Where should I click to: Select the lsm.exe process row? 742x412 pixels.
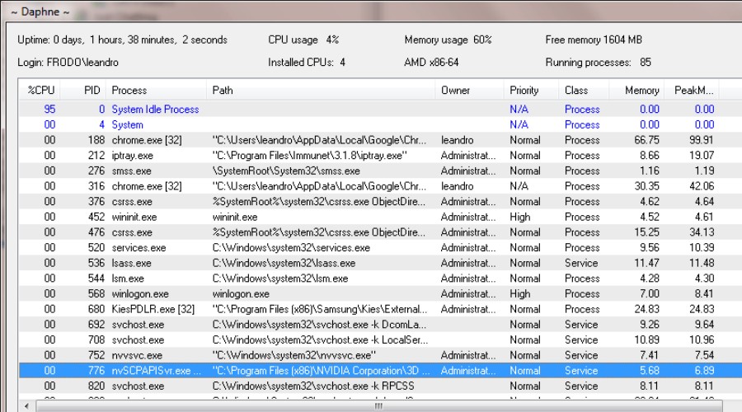tap(380, 279)
